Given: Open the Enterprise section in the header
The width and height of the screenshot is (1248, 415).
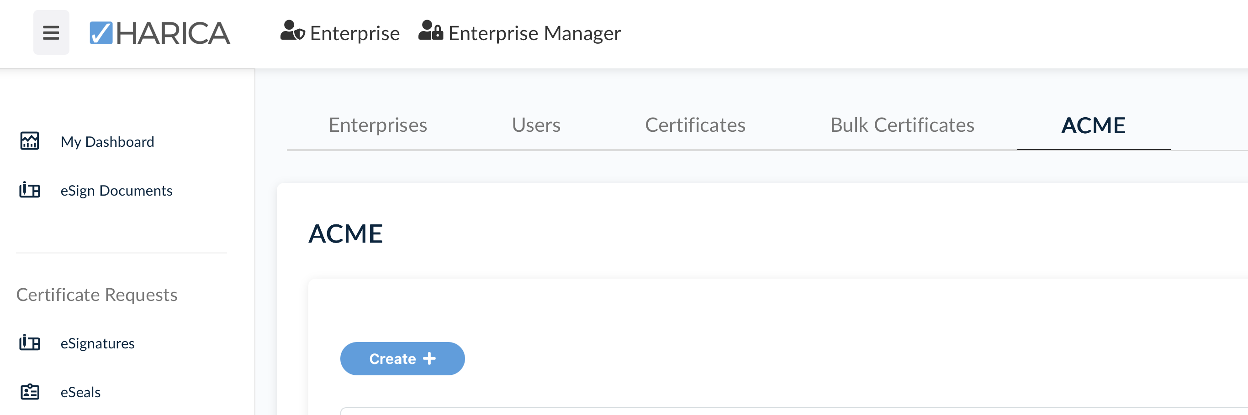Looking at the screenshot, I should coord(354,33).
